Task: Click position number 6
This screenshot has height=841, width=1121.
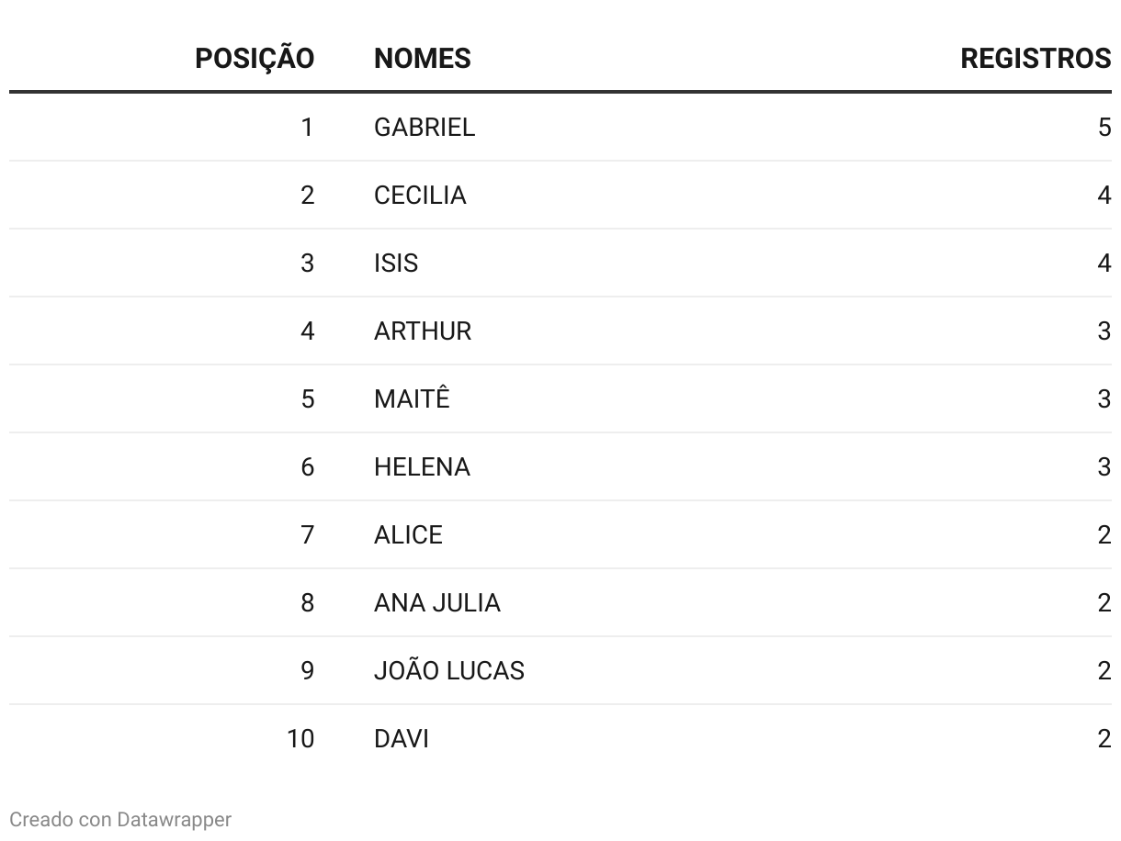Action: 308,466
